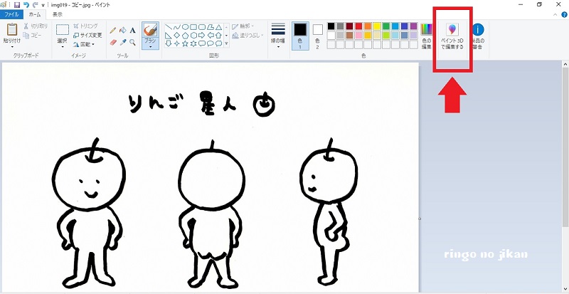
Task: Open shape Fill (塗りつぶし) dropdown
Action: click(x=246, y=36)
